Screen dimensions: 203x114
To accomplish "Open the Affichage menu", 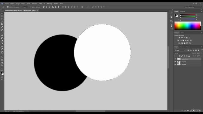I will click(x=49, y=4).
